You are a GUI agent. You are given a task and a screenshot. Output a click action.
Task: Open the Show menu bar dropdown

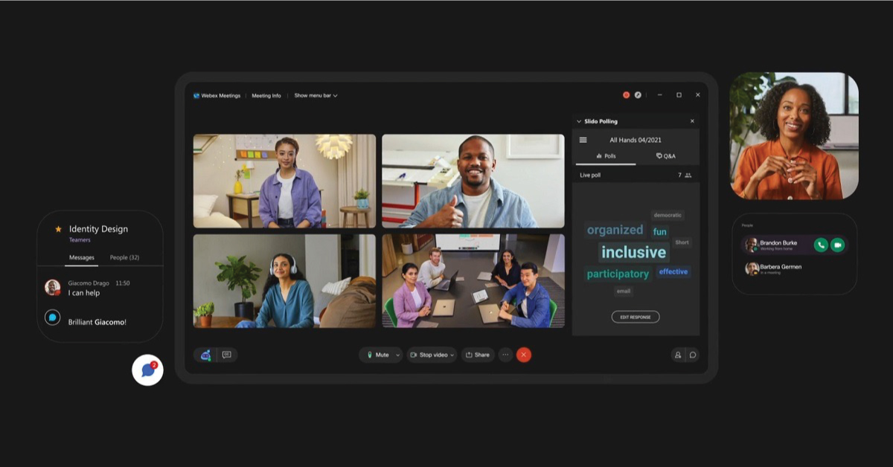[316, 95]
